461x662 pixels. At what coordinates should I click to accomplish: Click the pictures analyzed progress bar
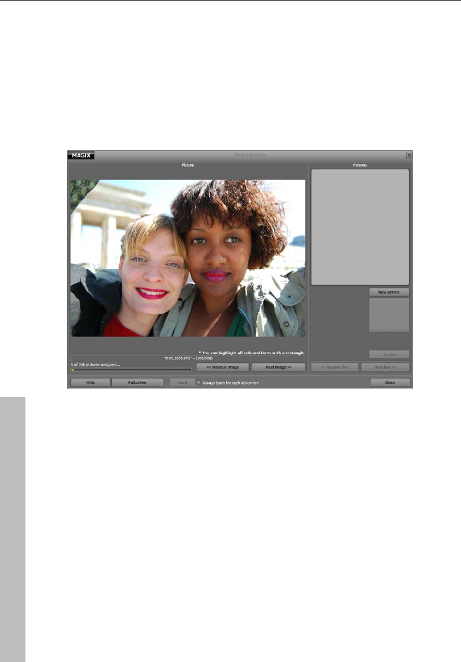[x=131, y=370]
